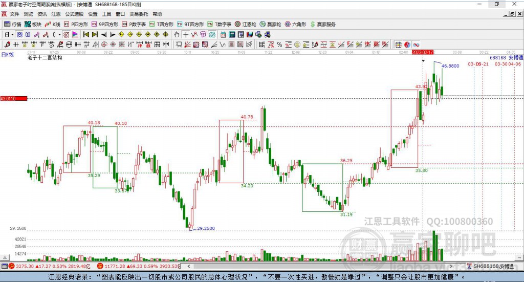Open the 9T四方形 tool
Image resolution: width=524 pixels, height=282 pixels.
190,24
